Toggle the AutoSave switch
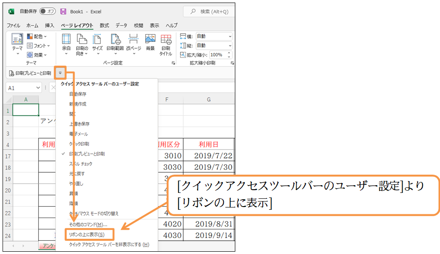The width and height of the screenshot is (440, 254). click(x=47, y=11)
